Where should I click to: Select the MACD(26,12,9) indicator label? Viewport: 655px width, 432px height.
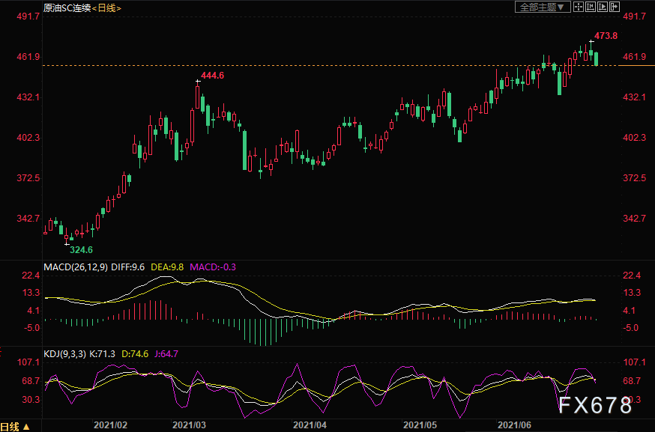pyautogui.click(x=74, y=267)
